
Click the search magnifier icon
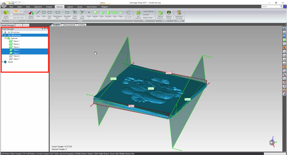click(281, 7)
